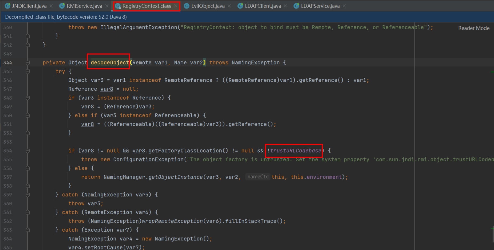
Task: Select the RegistryContext.class tab
Action: point(147,6)
